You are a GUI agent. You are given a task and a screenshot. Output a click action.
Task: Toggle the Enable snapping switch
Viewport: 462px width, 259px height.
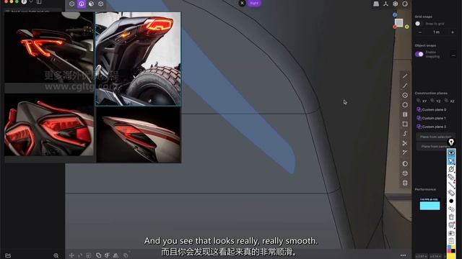click(419, 54)
